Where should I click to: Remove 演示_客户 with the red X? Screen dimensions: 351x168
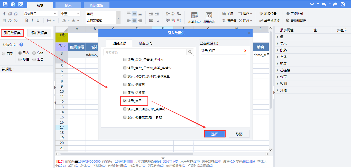(245, 51)
